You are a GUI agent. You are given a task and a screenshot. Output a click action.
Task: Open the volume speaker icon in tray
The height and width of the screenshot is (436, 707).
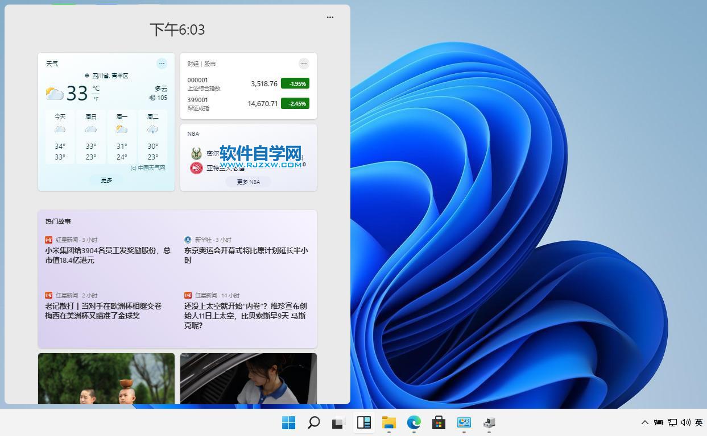(x=685, y=422)
